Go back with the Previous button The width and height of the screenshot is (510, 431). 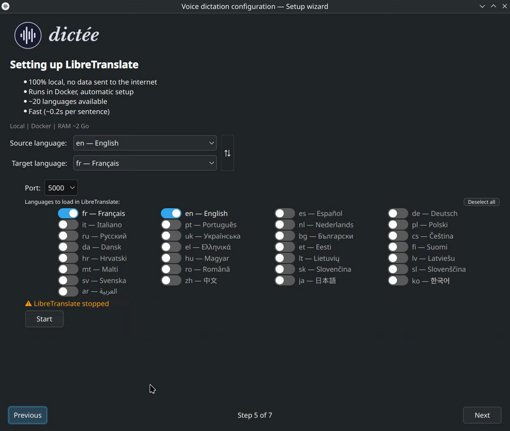pos(28,415)
